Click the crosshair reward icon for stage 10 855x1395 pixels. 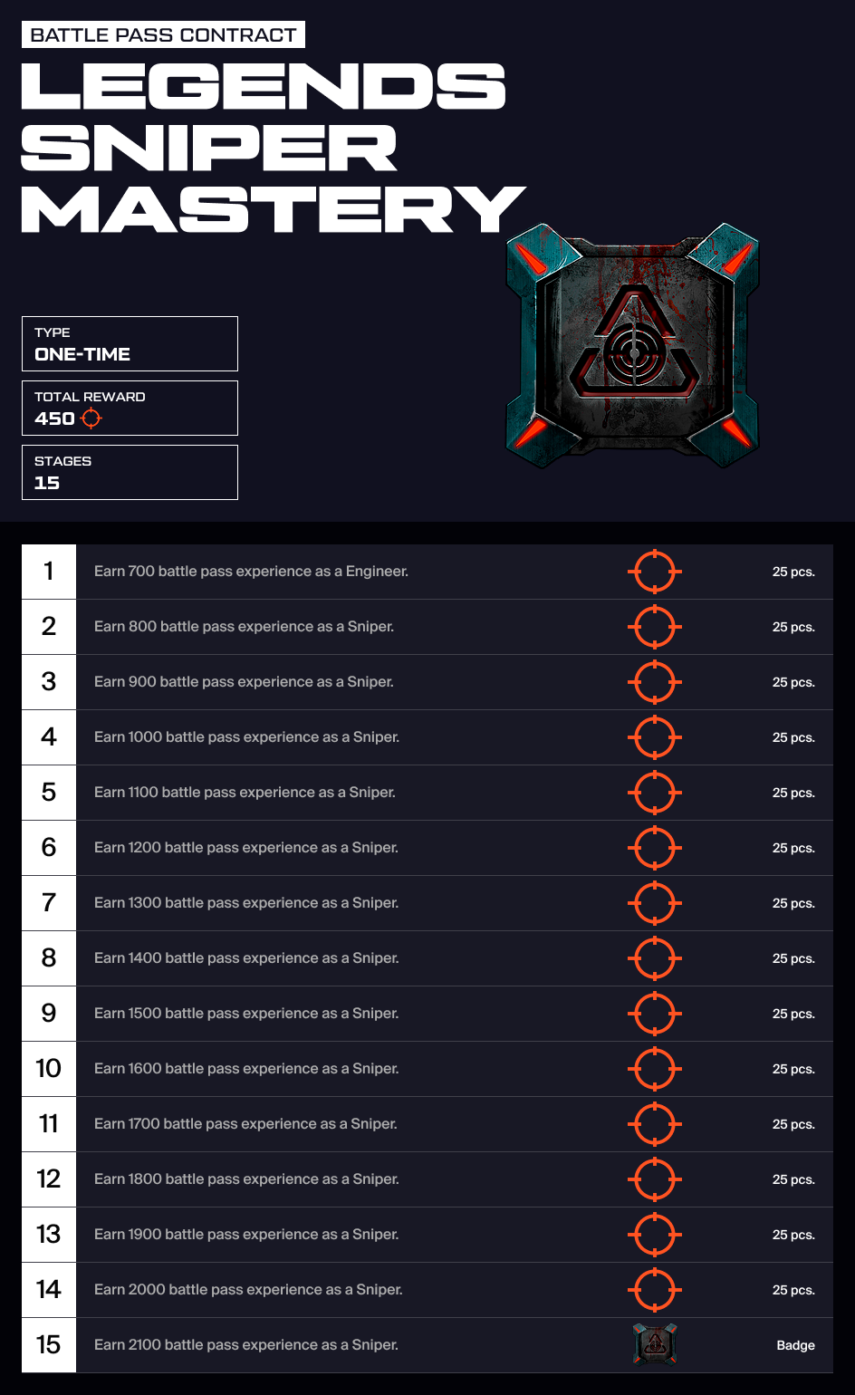(x=655, y=1069)
